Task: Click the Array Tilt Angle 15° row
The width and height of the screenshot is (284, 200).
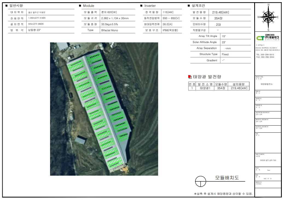Action: (x=221, y=36)
